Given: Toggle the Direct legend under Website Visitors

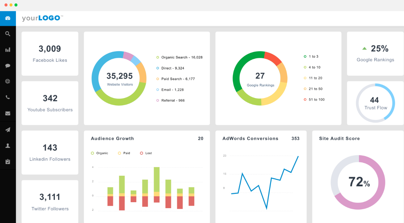Looking at the screenshot, I should (x=171, y=68).
